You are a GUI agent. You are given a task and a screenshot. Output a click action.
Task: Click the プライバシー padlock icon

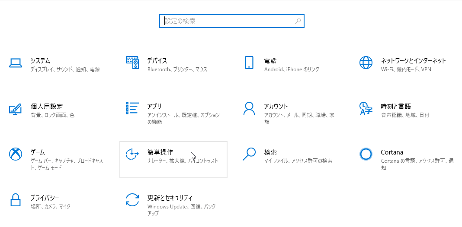coord(15,200)
